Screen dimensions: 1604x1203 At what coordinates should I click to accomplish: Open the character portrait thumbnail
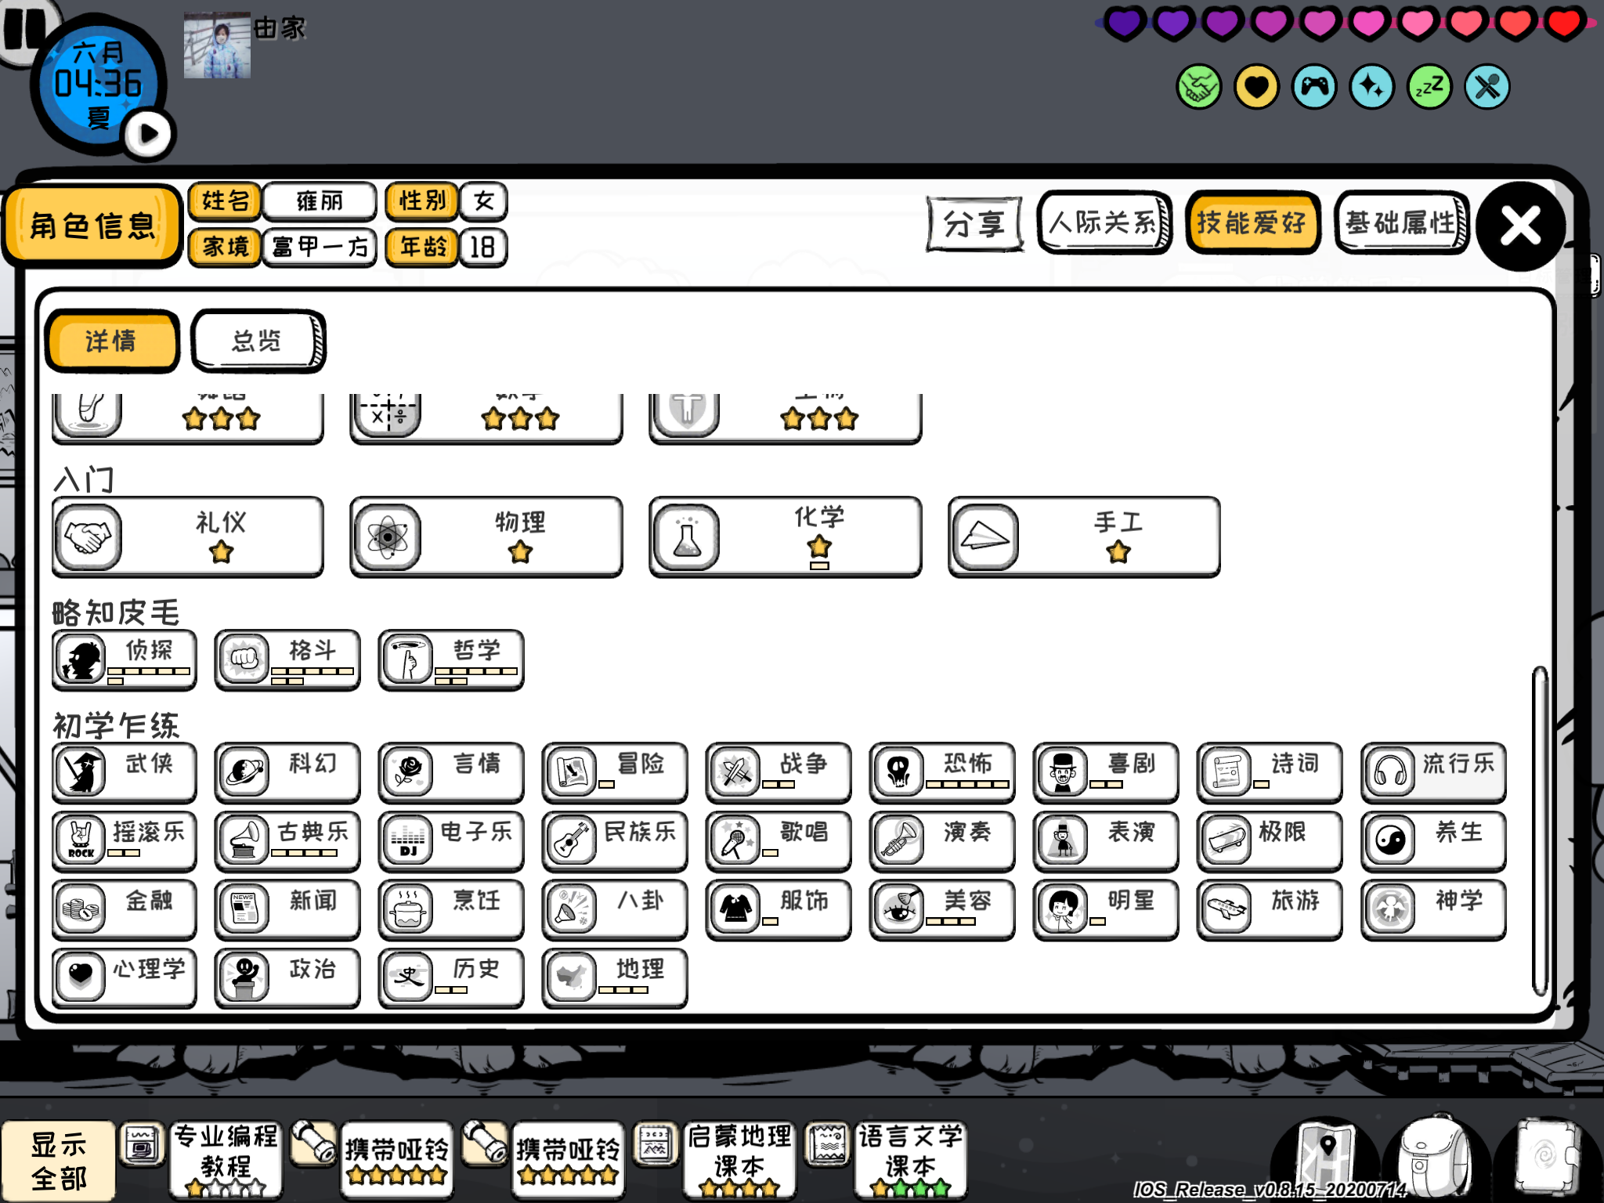(x=217, y=45)
